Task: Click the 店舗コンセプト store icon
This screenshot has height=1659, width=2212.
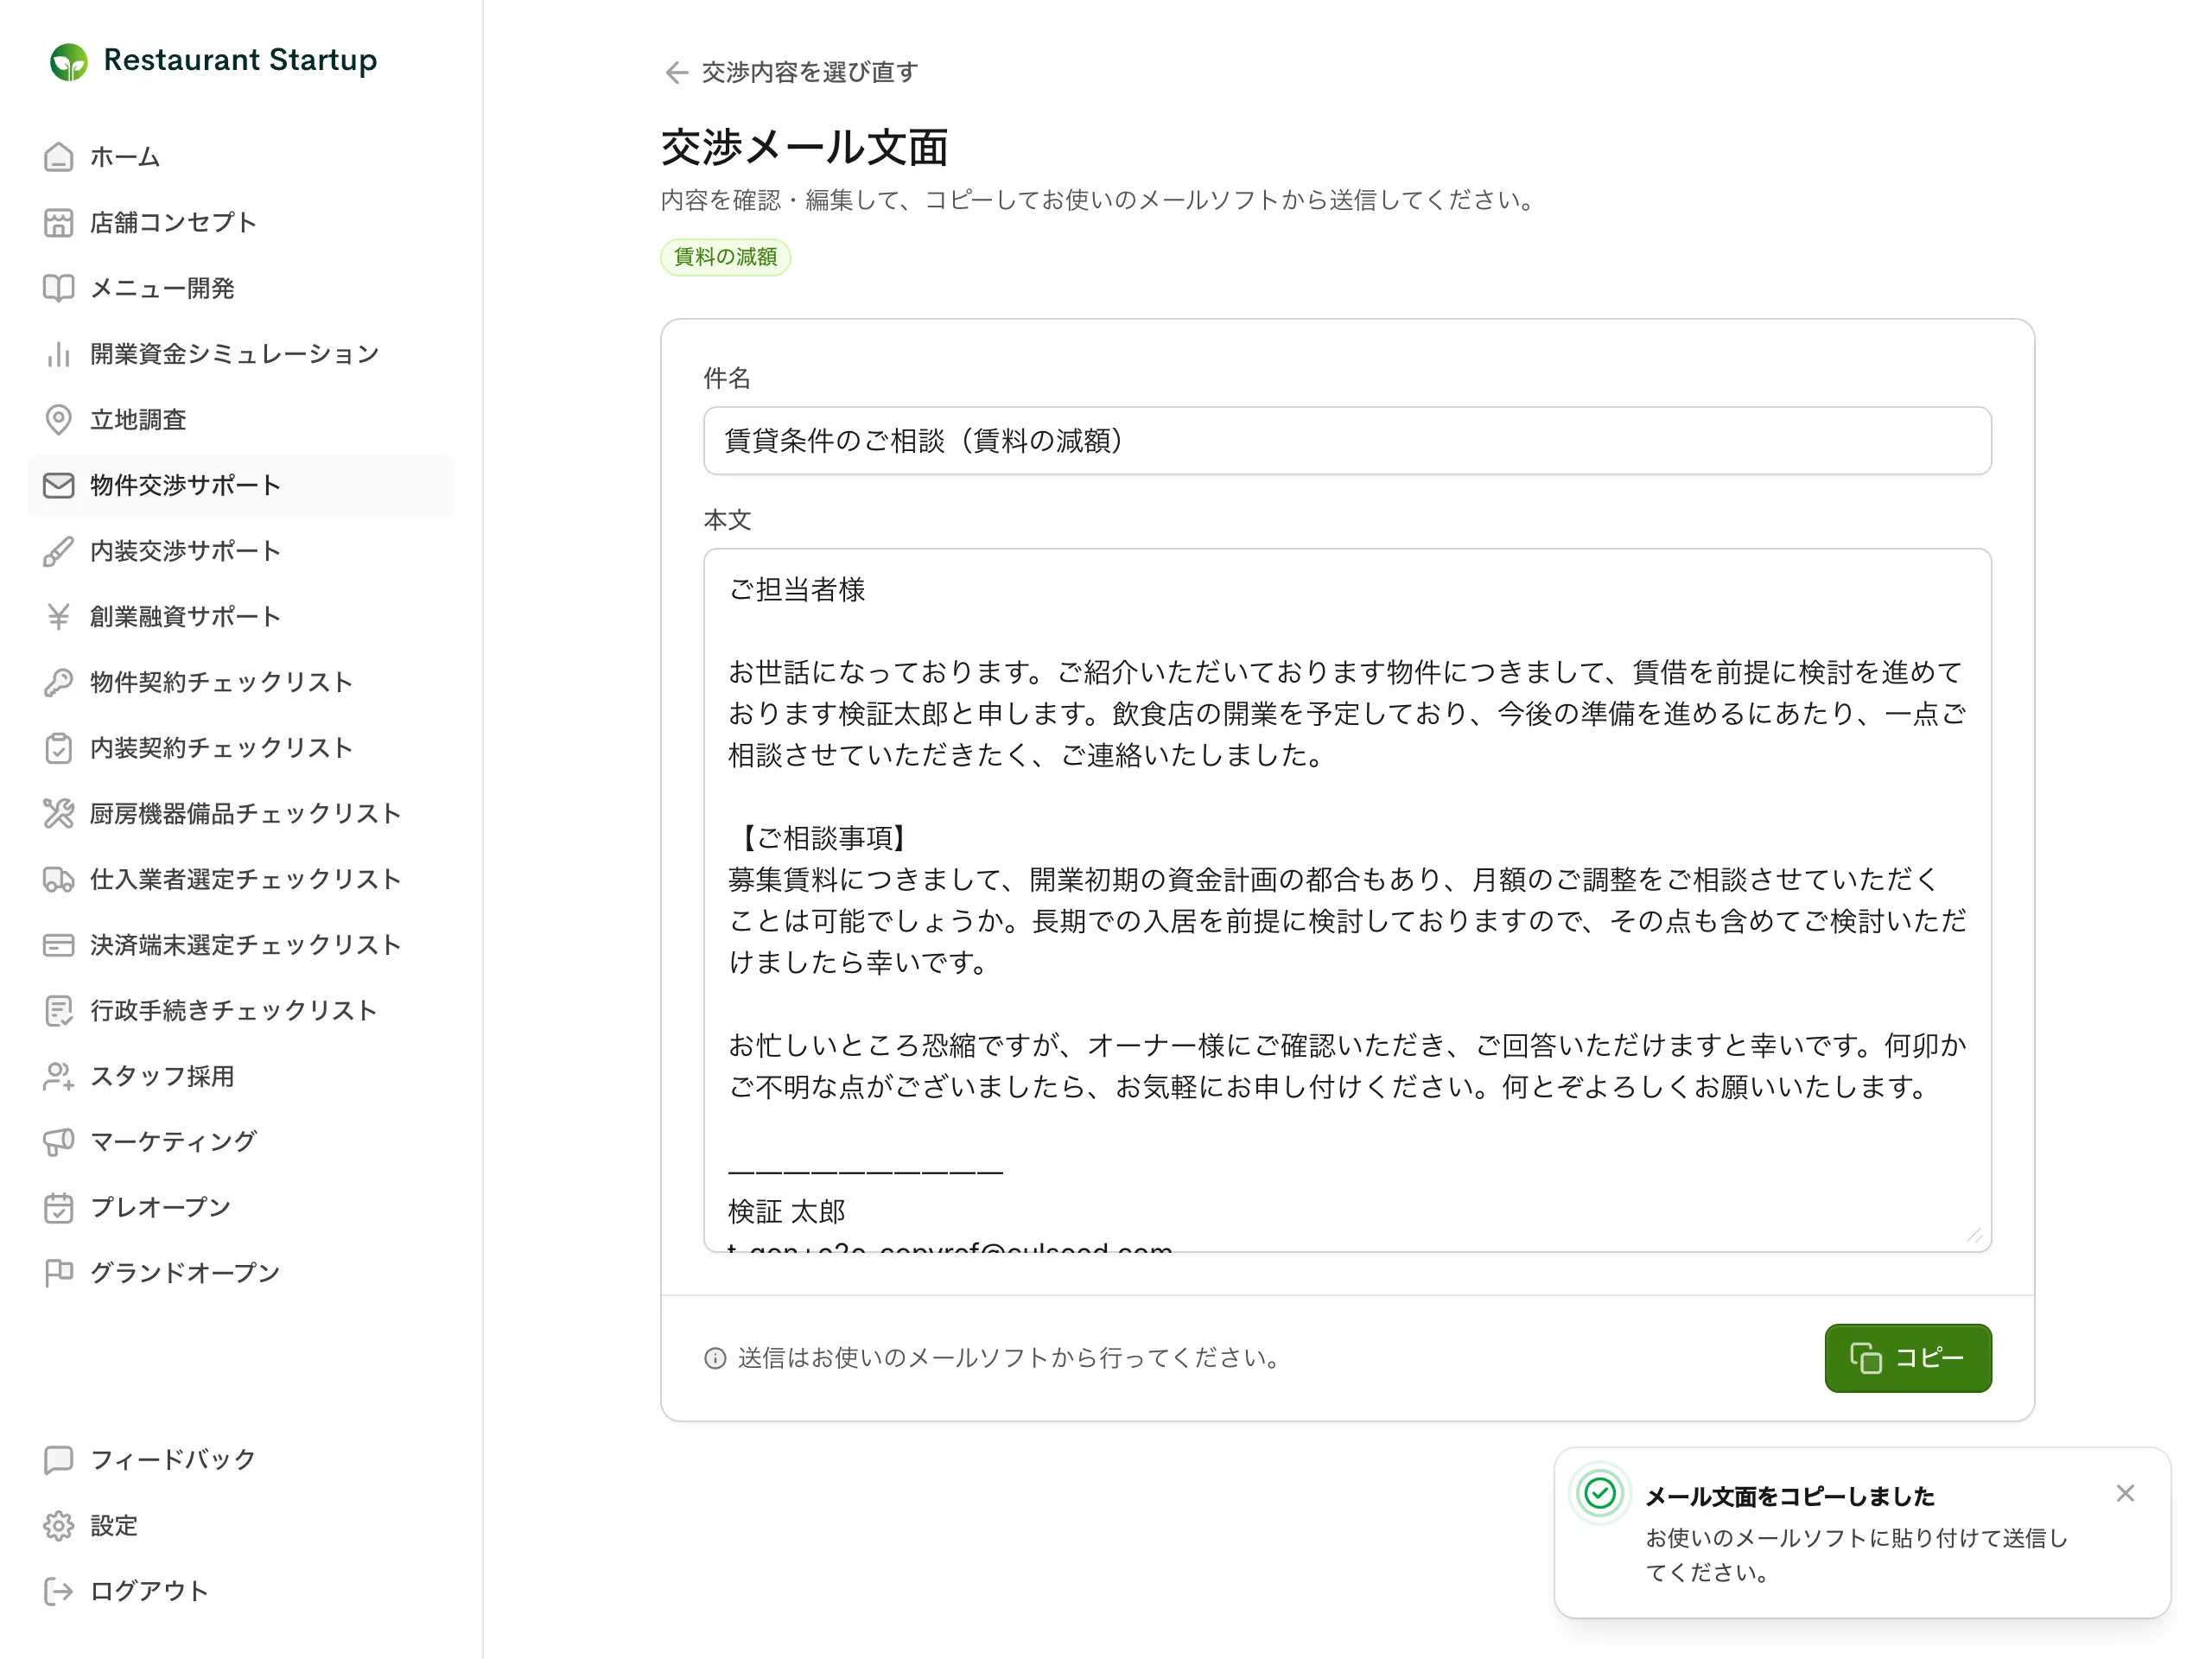Action: tap(59, 223)
